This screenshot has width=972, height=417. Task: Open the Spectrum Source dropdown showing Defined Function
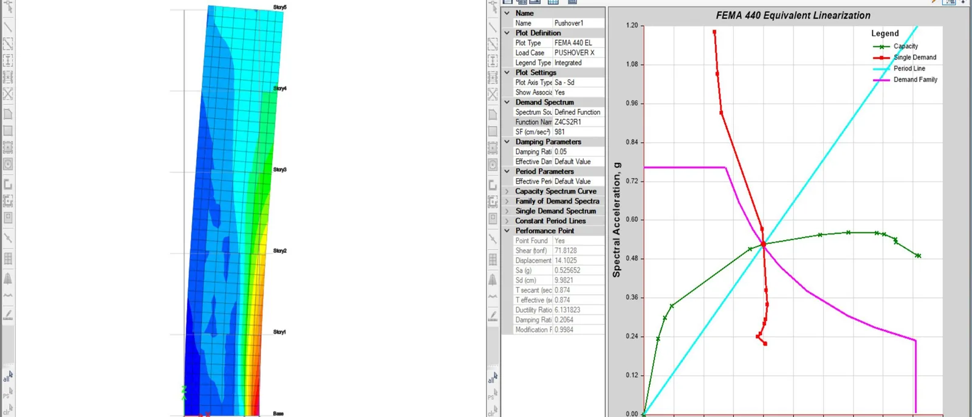click(578, 112)
